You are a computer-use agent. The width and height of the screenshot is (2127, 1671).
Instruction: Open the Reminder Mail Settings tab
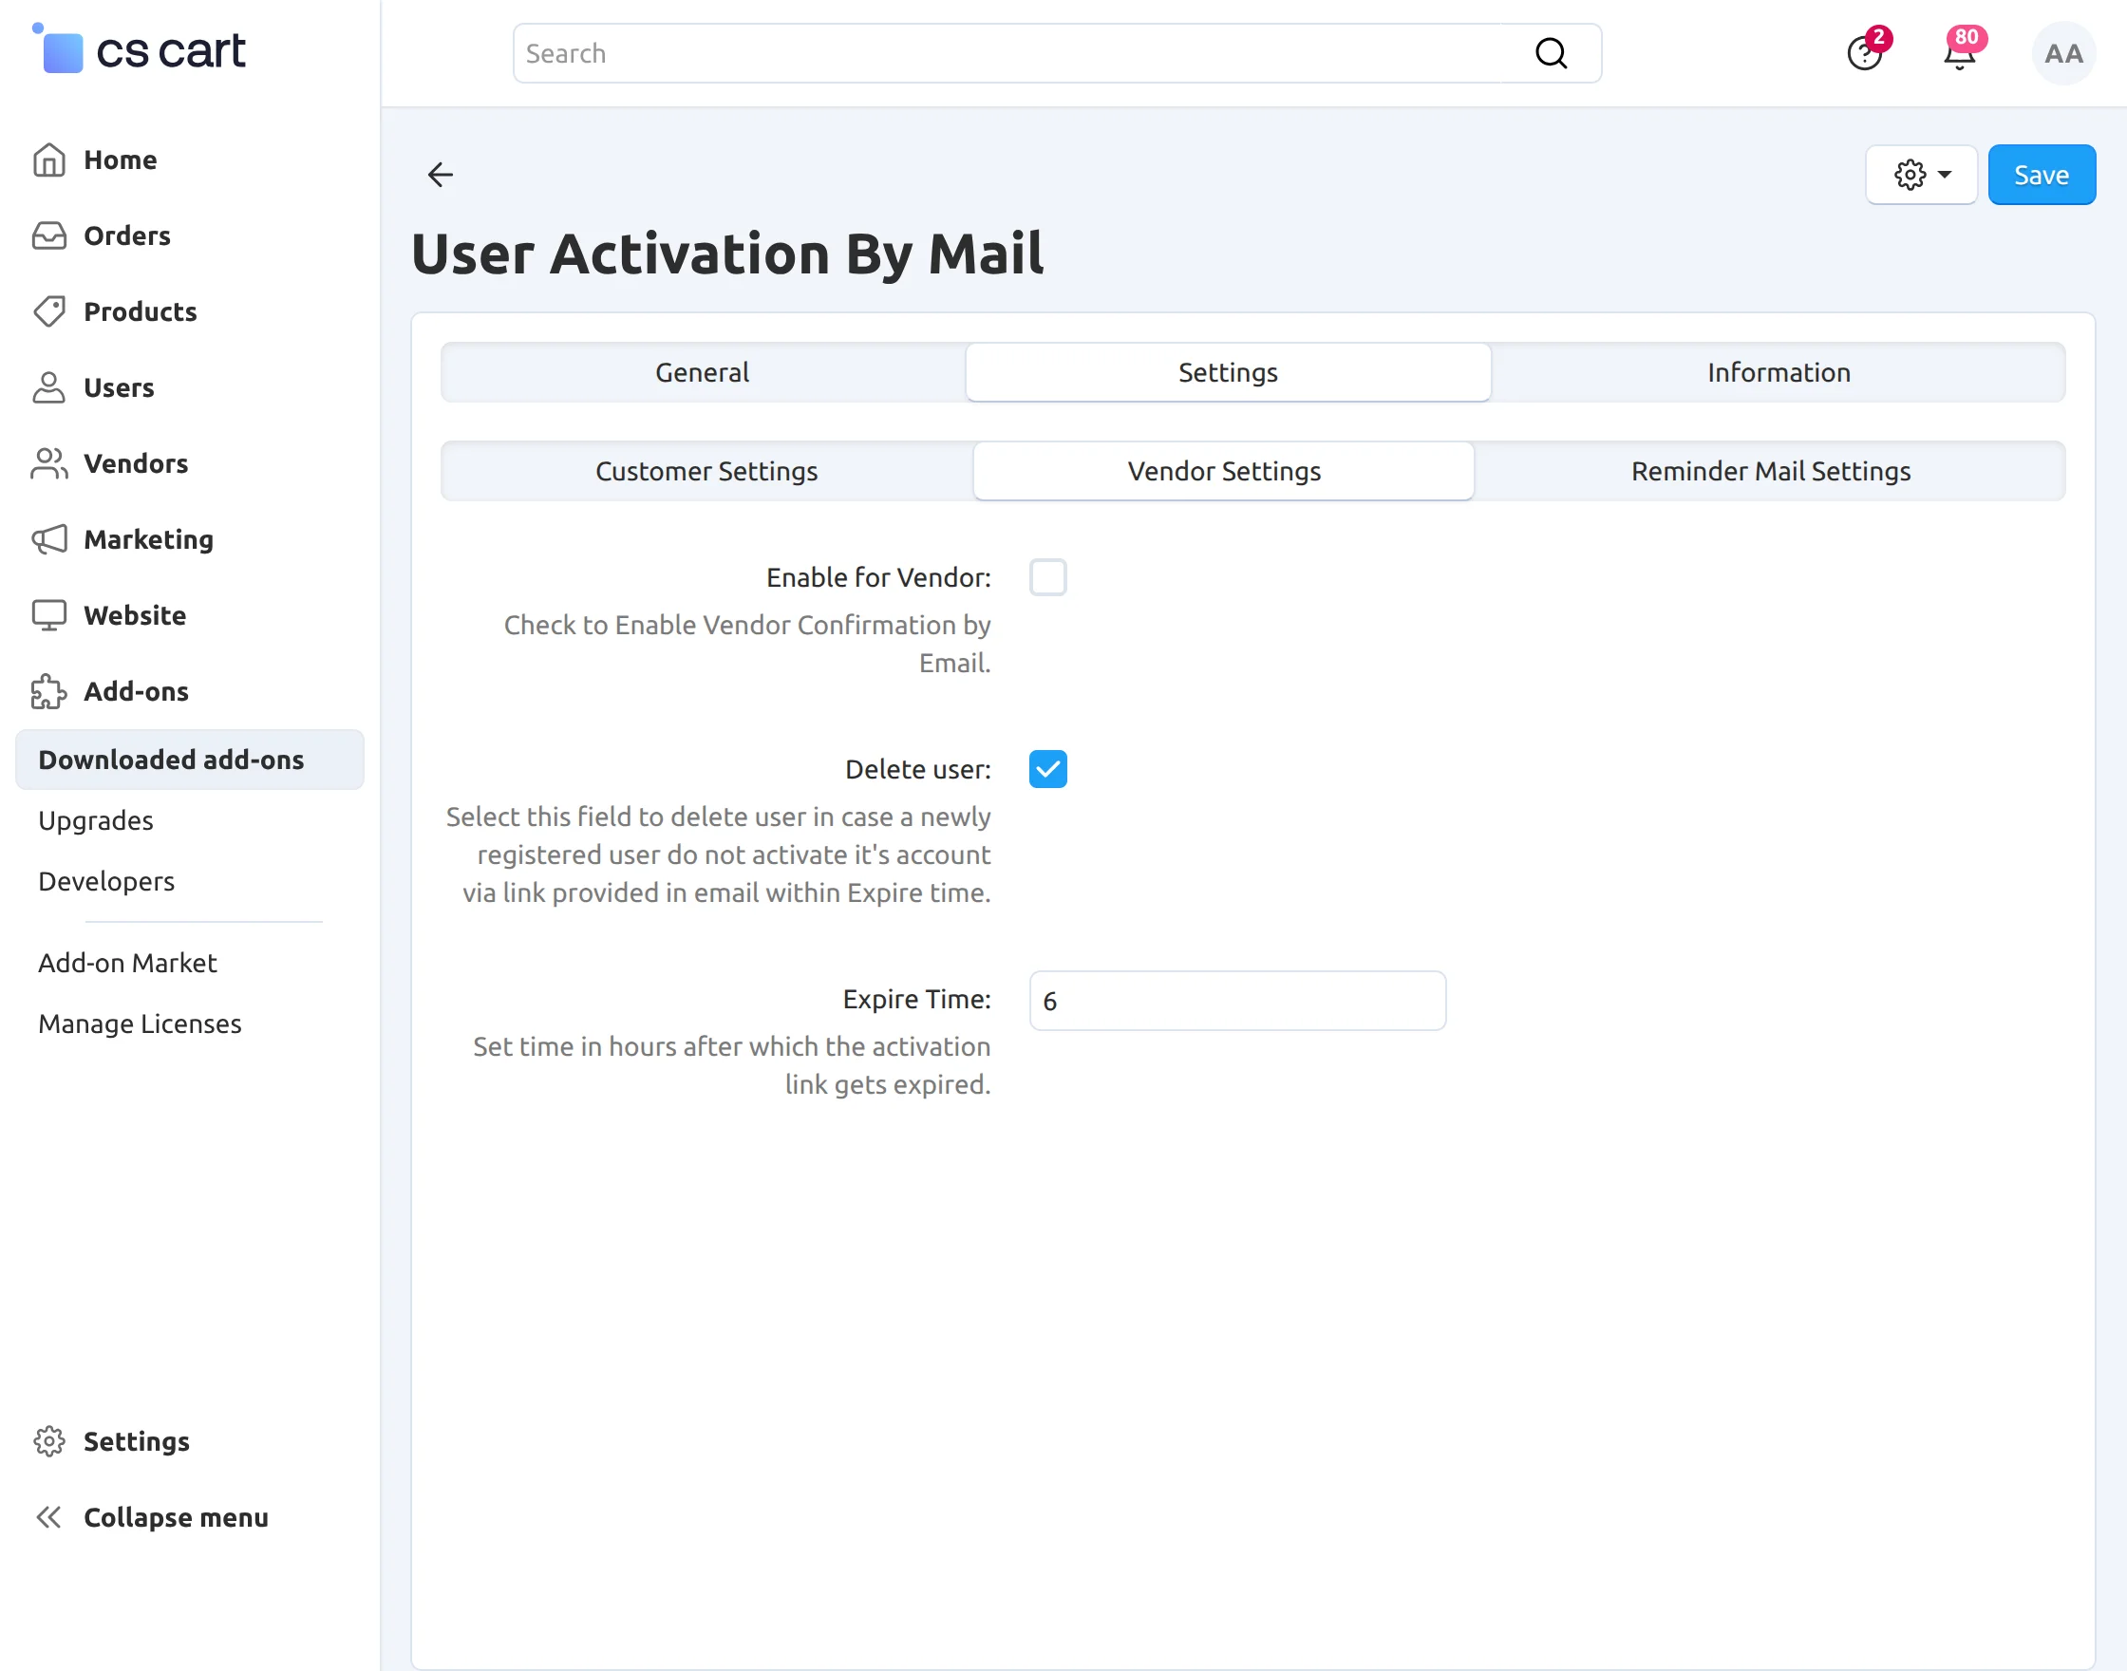point(1770,471)
